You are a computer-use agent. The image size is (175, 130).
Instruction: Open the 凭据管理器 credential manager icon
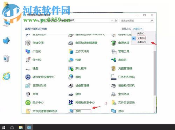click(x=113, y=68)
